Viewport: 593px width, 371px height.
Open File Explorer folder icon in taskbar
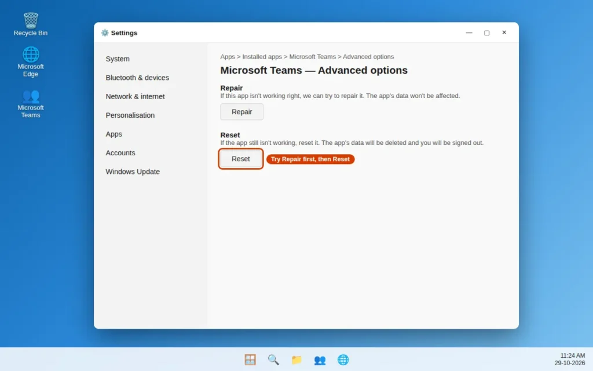coord(296,359)
